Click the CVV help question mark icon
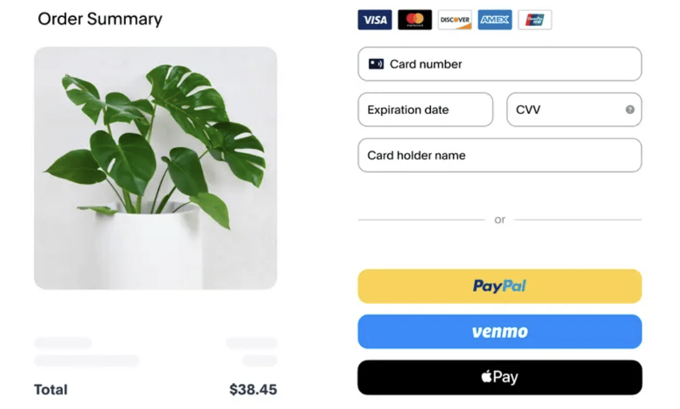This screenshot has height=409, width=680. point(629,110)
